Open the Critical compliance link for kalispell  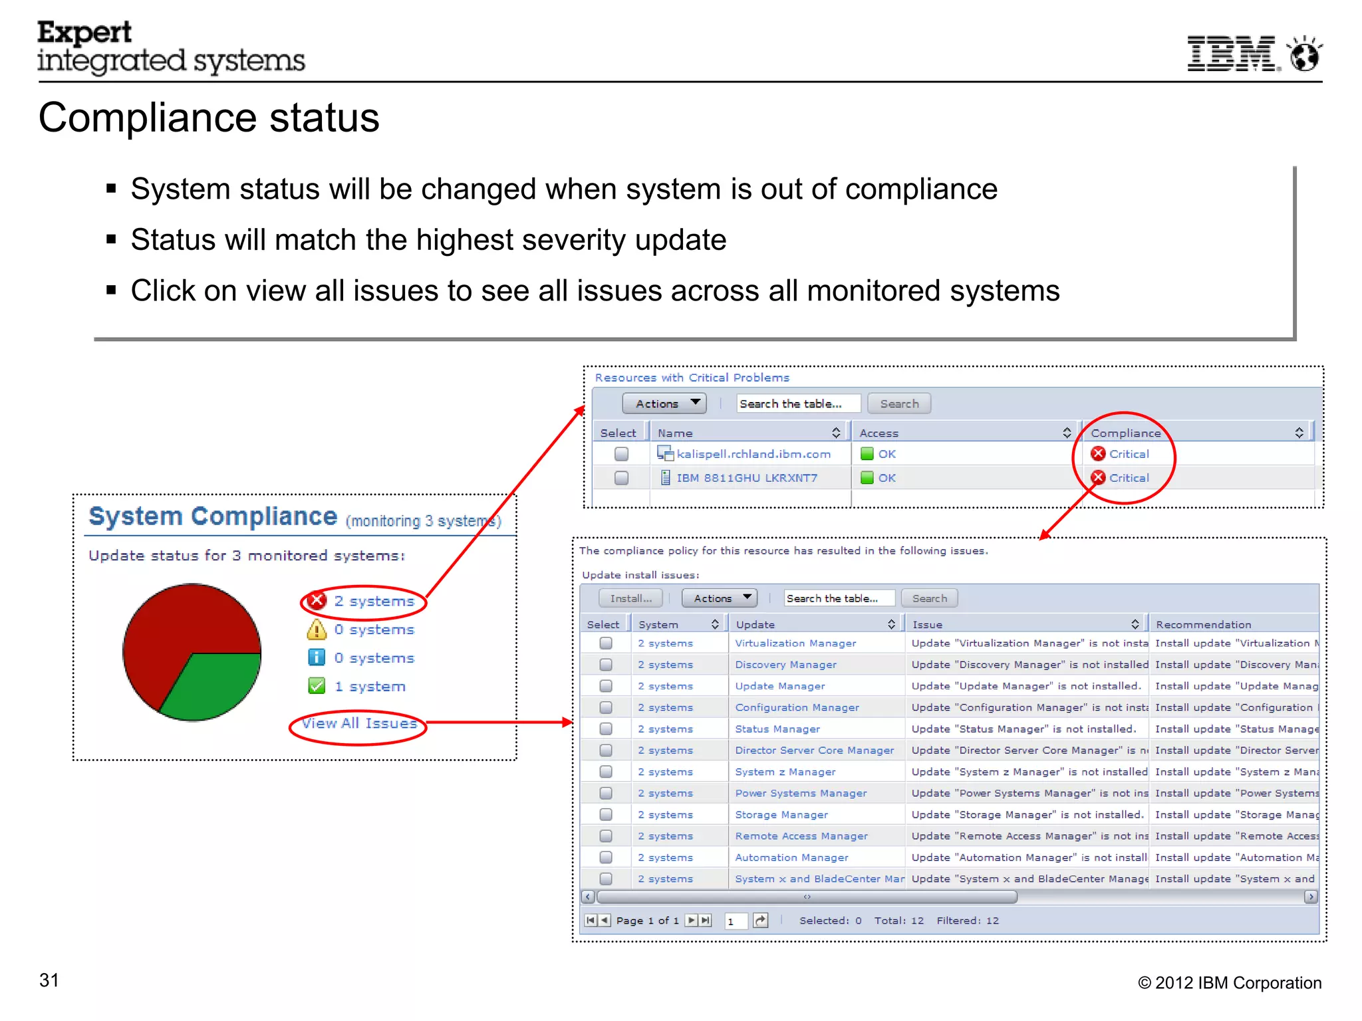(1129, 454)
